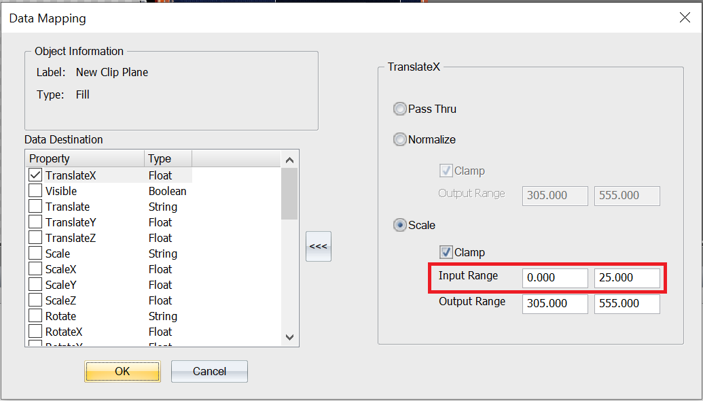This screenshot has height=401, width=703.
Task: Tick the Rotate property checkbox
Action: [35, 316]
